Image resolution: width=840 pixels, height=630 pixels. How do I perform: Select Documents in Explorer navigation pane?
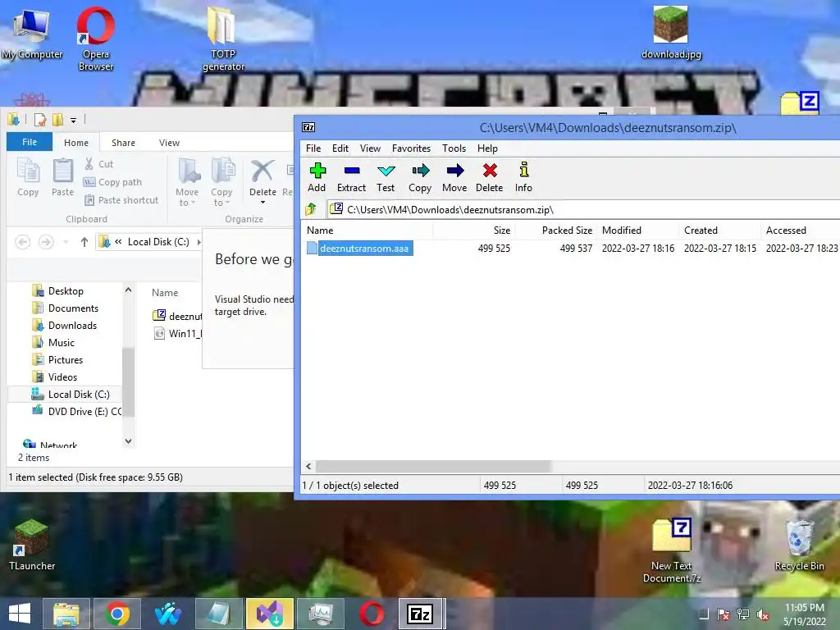click(x=66, y=308)
